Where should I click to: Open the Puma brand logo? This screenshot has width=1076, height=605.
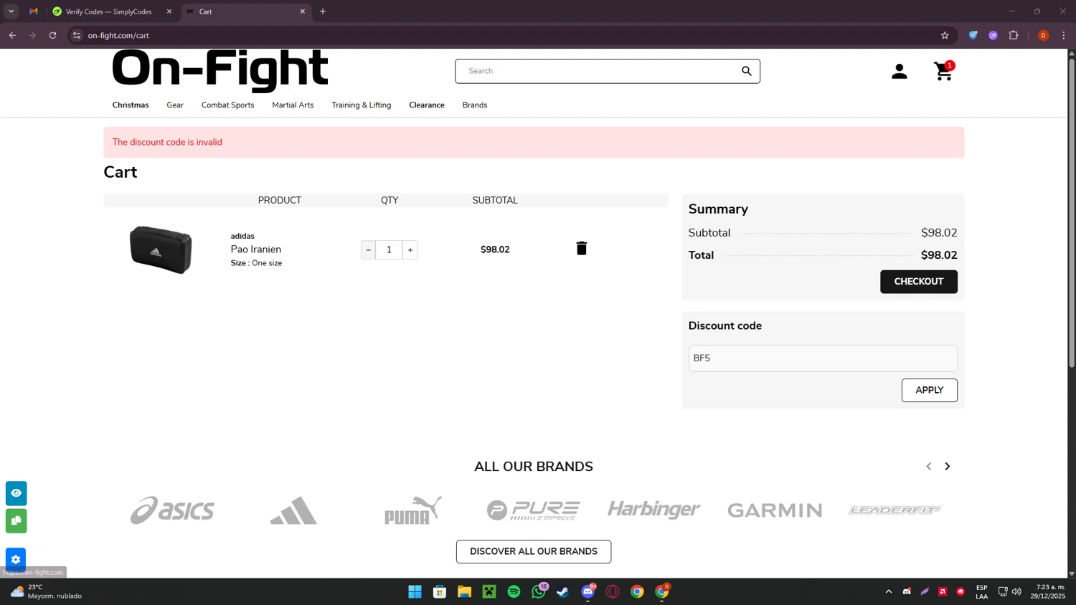pos(413,510)
